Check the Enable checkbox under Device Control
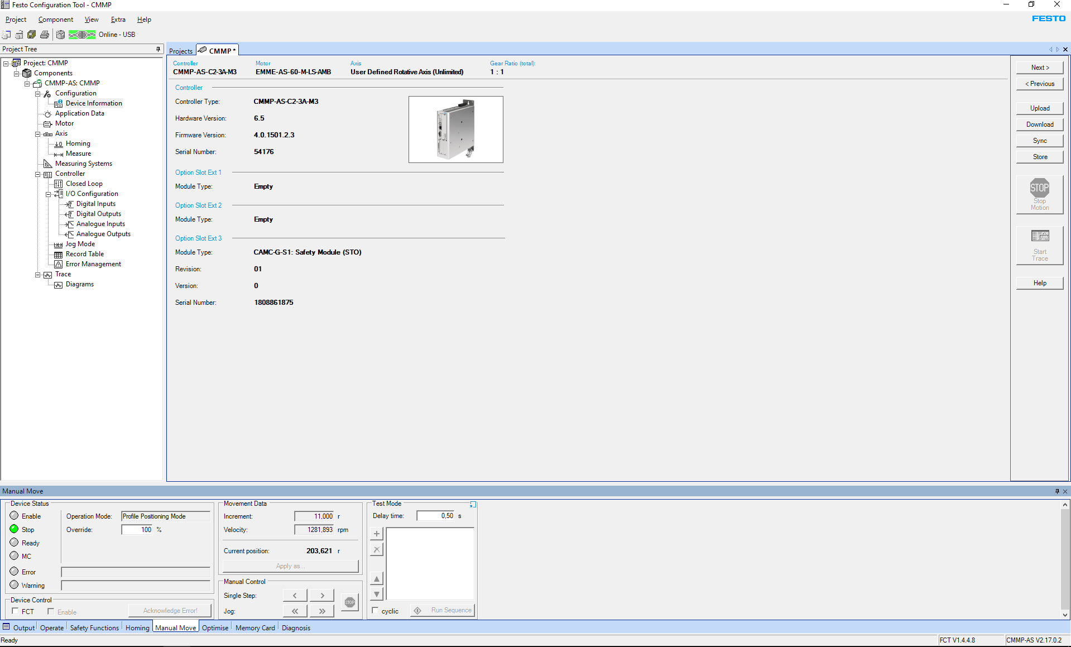 pos(51,611)
